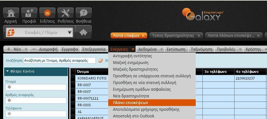
Task: Click the Ταξινόμηση sort button
Action: pos(201,49)
